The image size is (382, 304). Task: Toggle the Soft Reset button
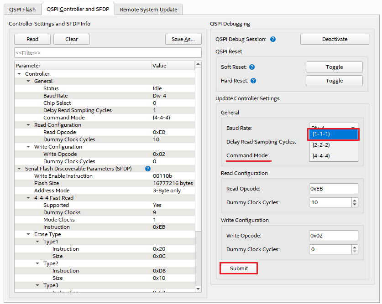click(334, 67)
